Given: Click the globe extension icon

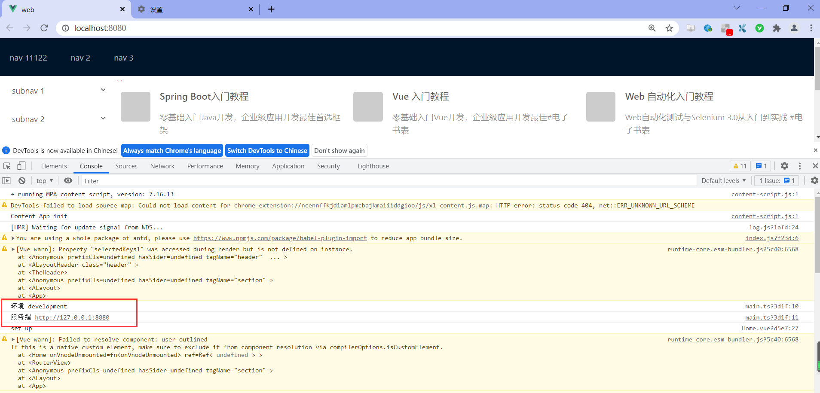Looking at the screenshot, I should (x=708, y=28).
